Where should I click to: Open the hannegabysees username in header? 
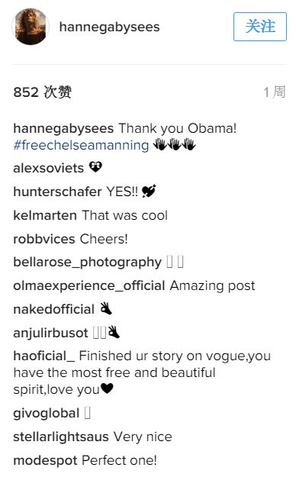click(x=109, y=27)
